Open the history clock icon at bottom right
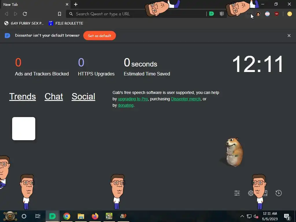Image resolution: width=296 pixels, height=222 pixels. point(279,193)
